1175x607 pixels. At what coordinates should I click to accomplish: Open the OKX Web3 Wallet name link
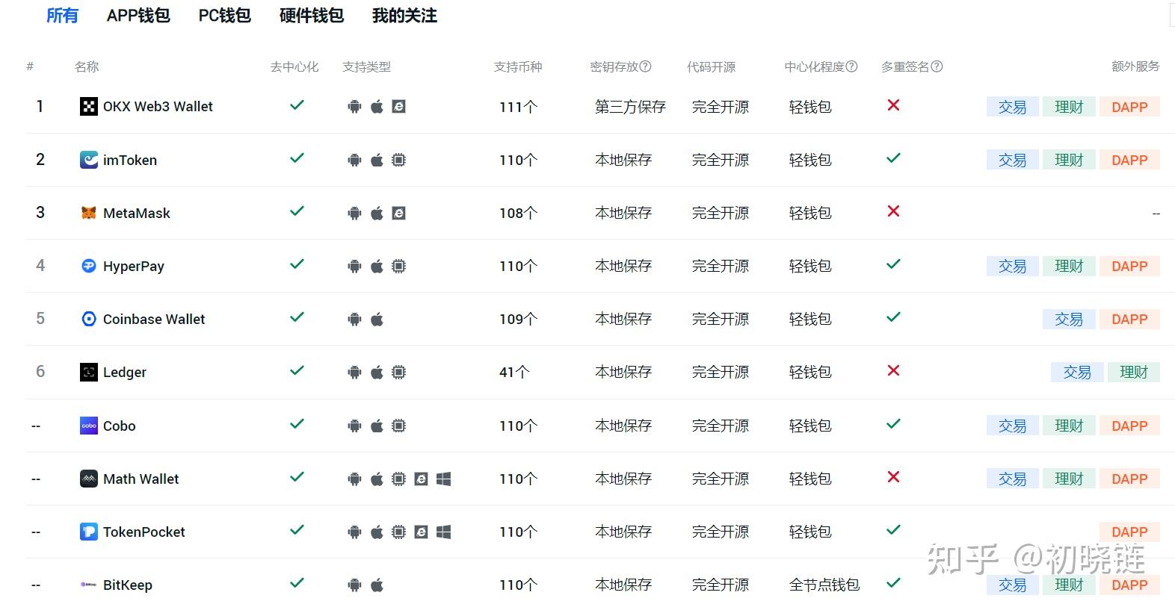158,107
